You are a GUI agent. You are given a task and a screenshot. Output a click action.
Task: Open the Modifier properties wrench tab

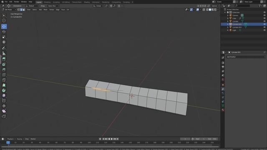pyautogui.click(x=223, y=89)
